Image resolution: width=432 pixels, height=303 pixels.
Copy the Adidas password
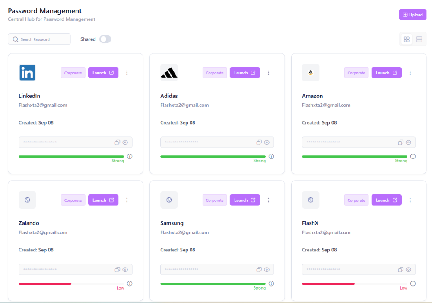(259, 142)
